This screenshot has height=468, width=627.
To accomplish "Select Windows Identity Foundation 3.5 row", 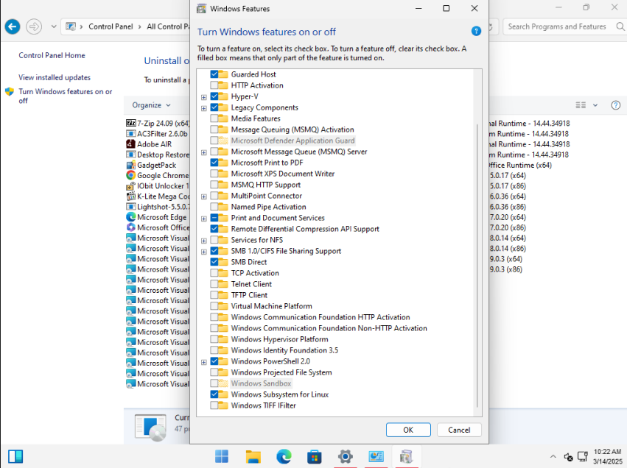I will pyautogui.click(x=284, y=350).
